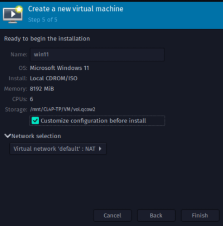Cancel the new virtual machine wizard
Viewport: 223px width, 226px height.
112,215
